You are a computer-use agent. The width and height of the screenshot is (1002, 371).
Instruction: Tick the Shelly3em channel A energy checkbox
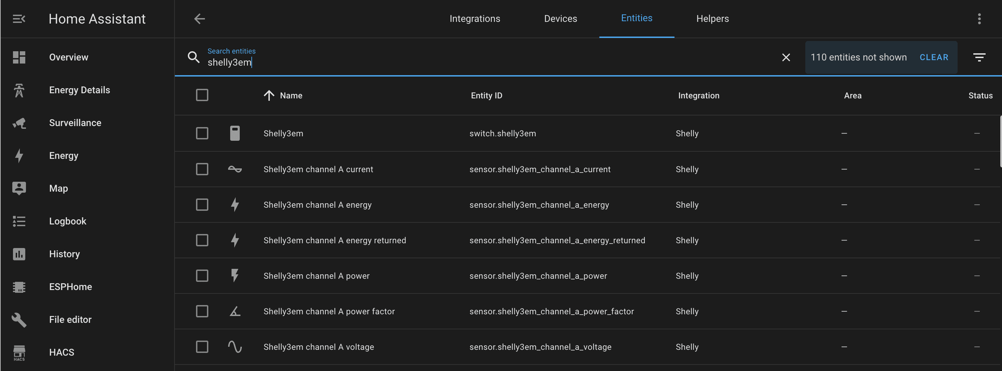click(x=202, y=205)
